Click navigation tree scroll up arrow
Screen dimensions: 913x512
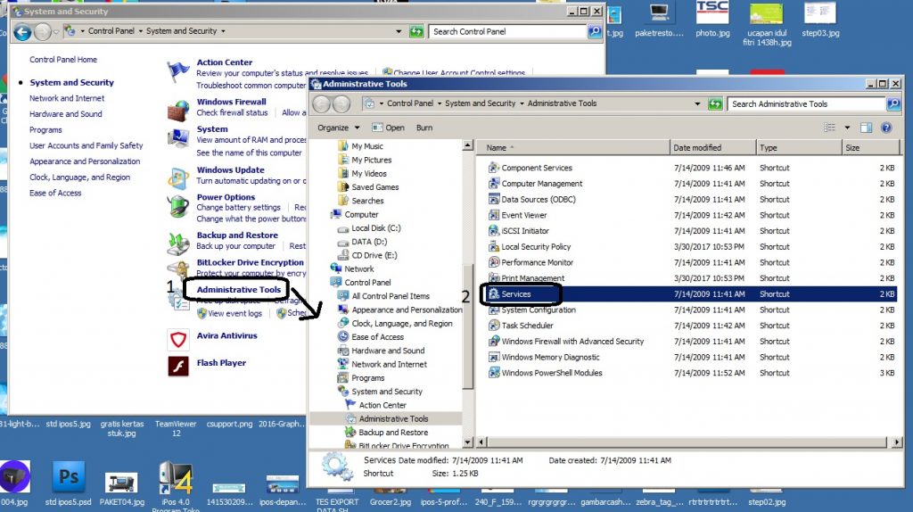(x=467, y=145)
